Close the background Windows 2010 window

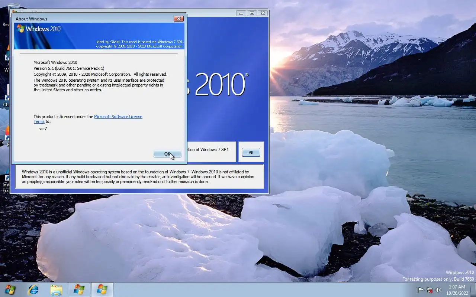[x=263, y=13]
